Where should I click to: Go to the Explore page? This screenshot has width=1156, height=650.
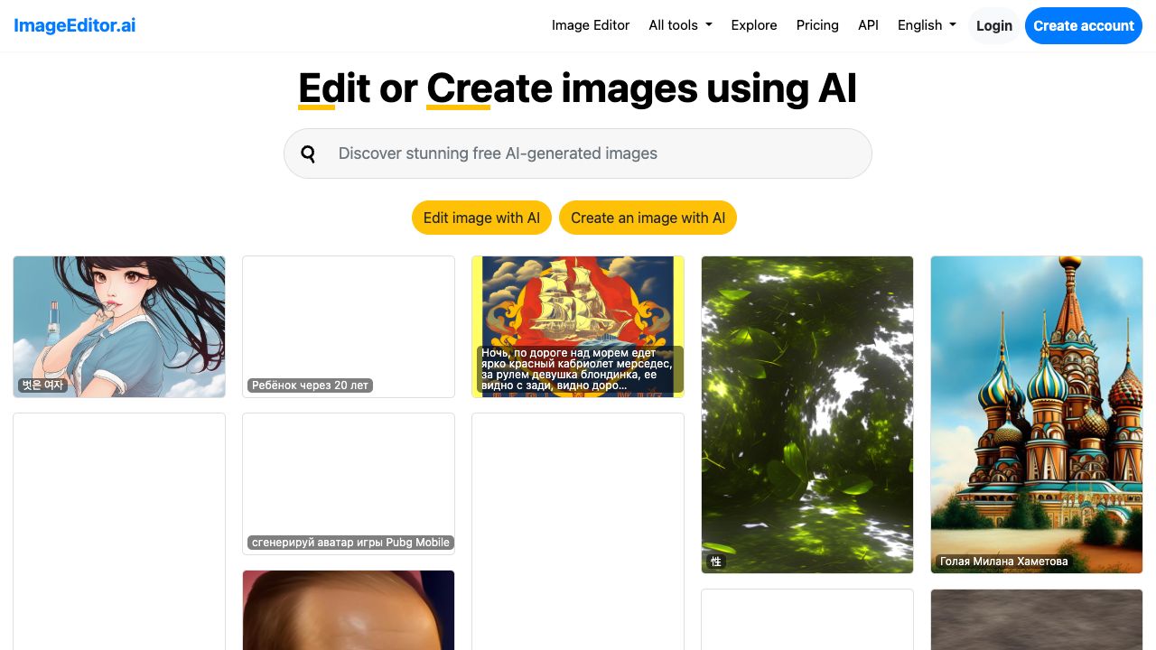754,25
